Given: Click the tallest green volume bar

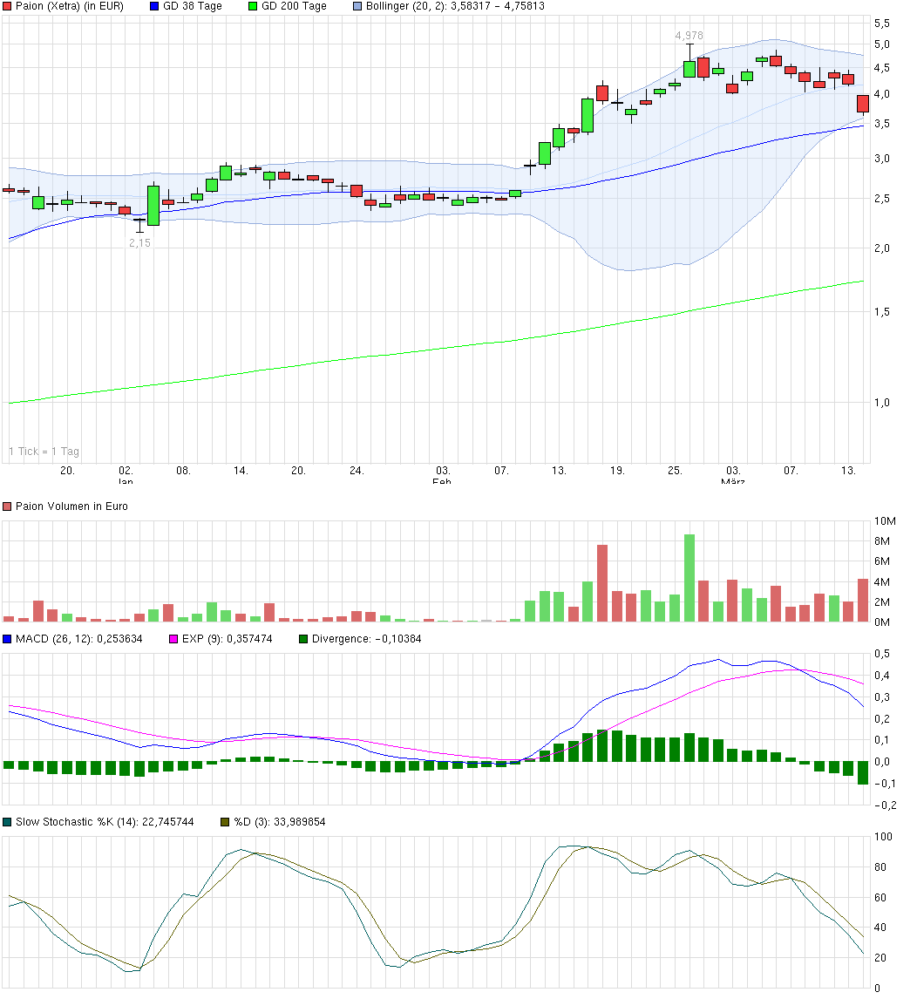Looking at the screenshot, I should click(689, 578).
